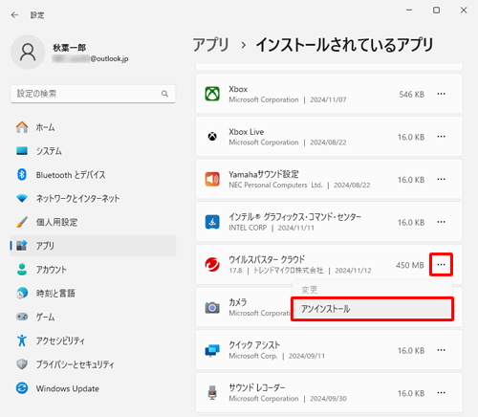
Task: Open Windows Update in the sidebar
Action: [93, 388]
